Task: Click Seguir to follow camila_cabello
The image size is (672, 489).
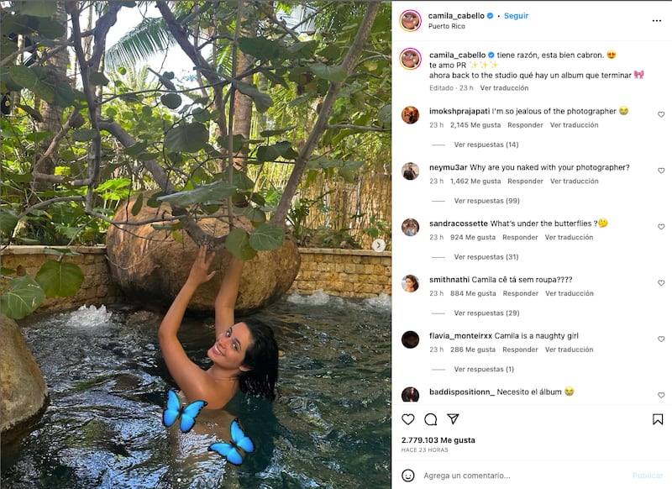Action: 516,16
